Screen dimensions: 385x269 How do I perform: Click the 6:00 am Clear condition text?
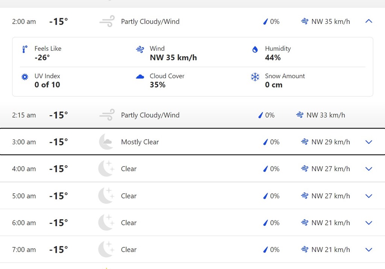pos(129,223)
